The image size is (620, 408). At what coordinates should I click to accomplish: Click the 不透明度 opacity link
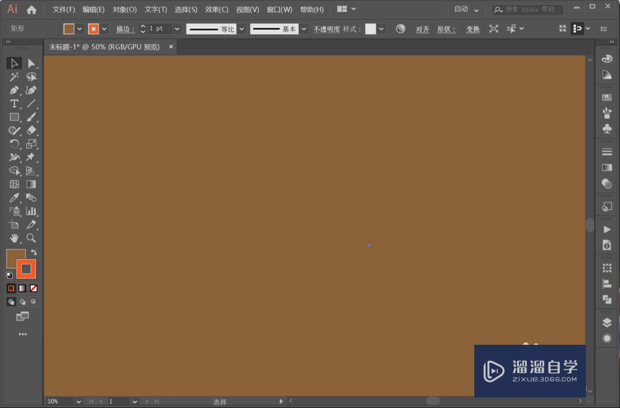(x=326, y=29)
